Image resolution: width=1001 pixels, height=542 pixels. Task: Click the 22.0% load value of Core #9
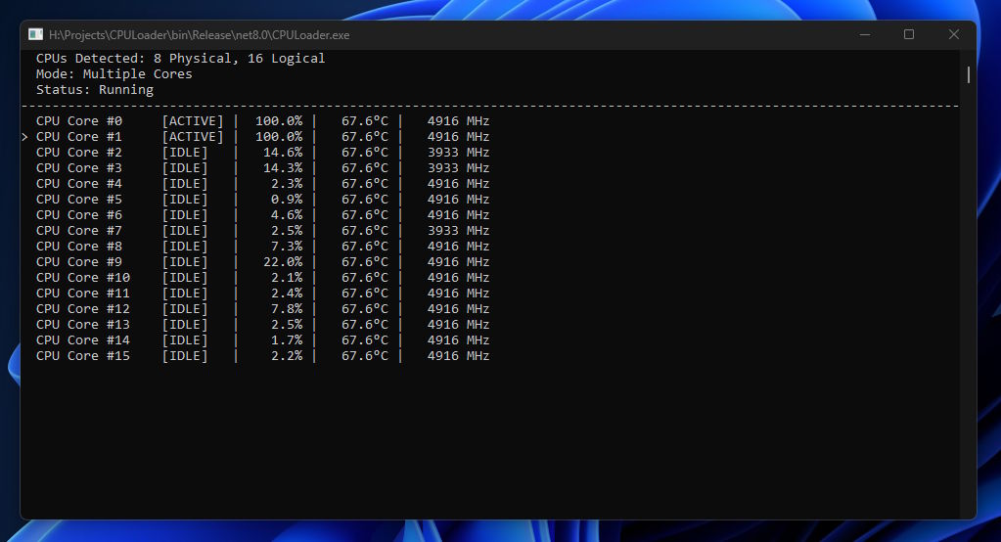283,262
